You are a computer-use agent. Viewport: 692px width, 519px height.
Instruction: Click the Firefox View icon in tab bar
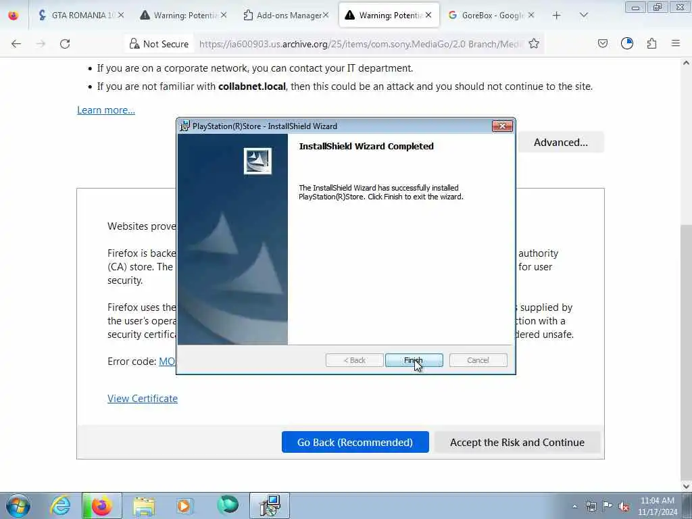14,16
